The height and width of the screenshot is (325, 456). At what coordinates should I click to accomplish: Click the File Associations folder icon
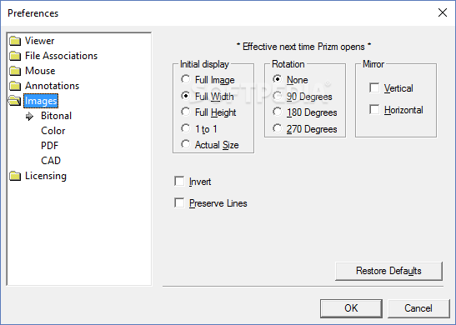(x=15, y=56)
